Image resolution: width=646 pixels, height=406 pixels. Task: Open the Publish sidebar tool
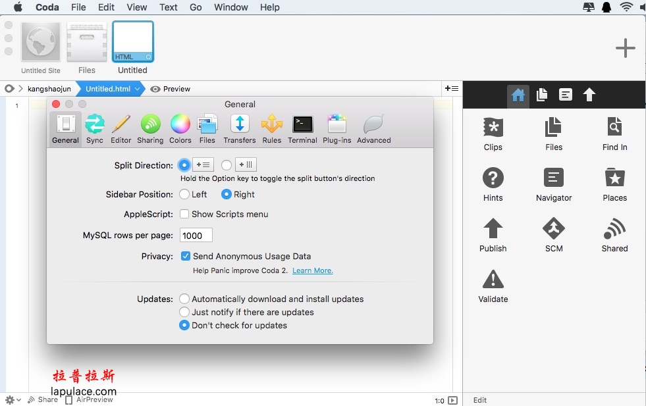[493, 235]
